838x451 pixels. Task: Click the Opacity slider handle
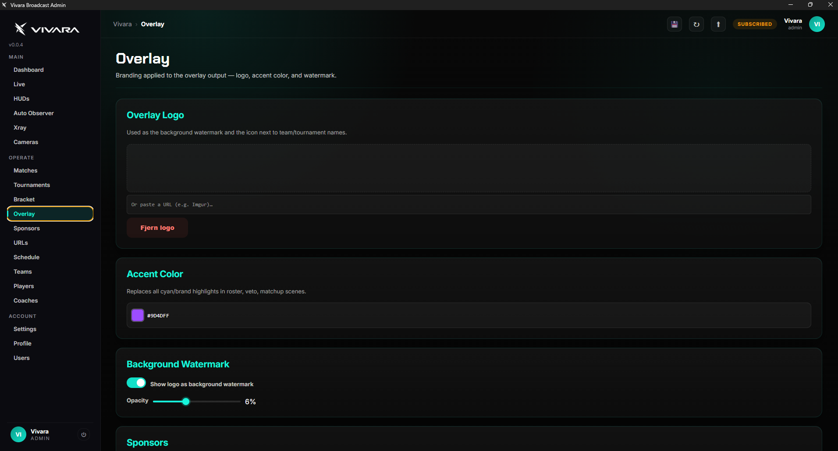click(x=186, y=401)
